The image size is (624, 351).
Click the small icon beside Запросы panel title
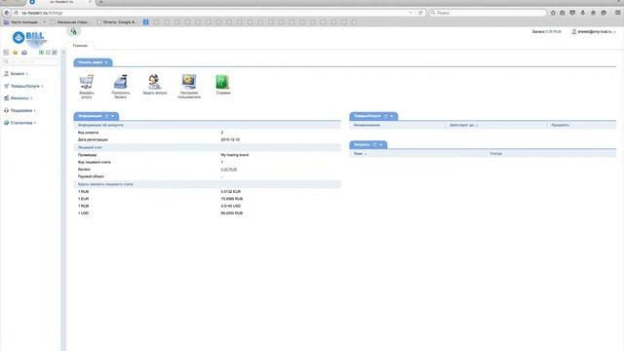[x=374, y=144]
